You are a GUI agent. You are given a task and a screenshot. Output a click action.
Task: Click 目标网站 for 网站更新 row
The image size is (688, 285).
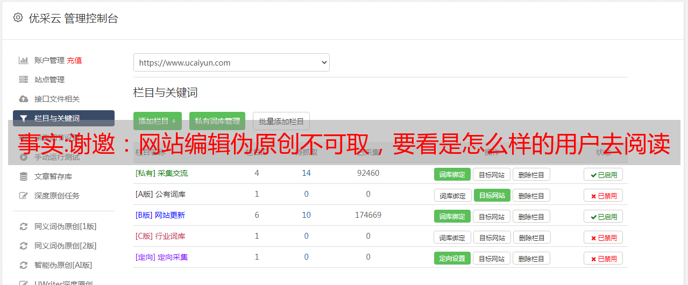pyautogui.click(x=492, y=216)
